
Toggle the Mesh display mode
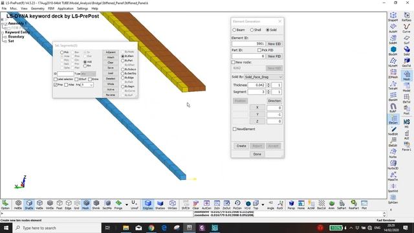(x=86, y=205)
